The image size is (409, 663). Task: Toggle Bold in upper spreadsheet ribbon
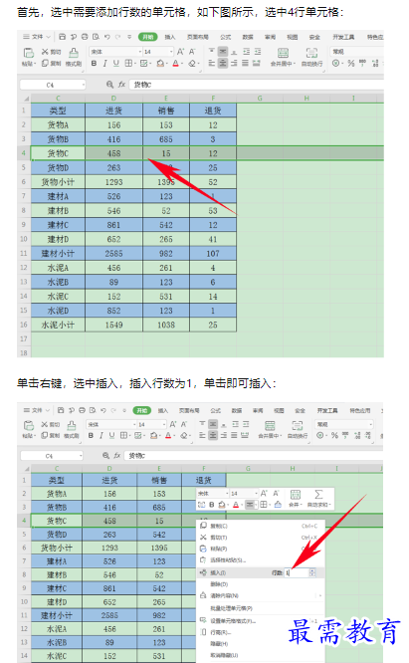[x=94, y=64]
